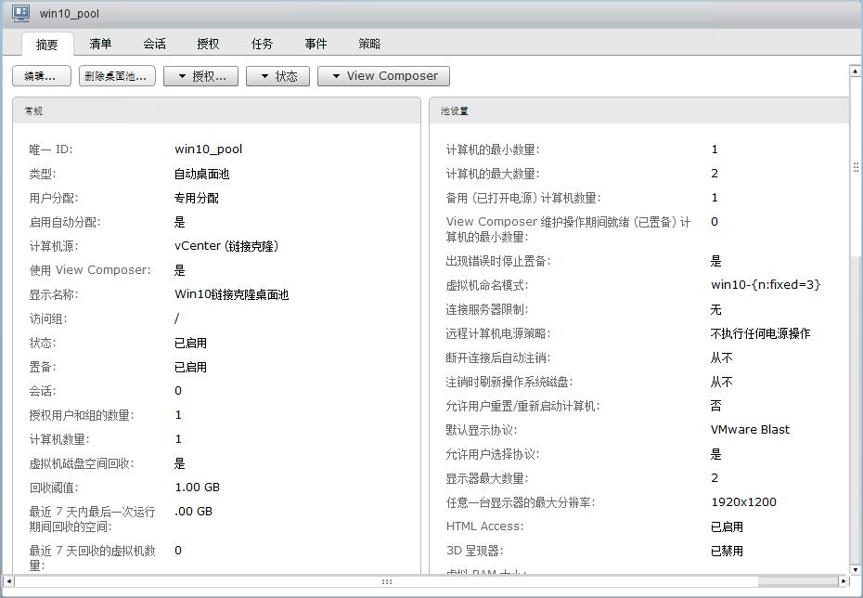Screen dimensions: 863x598
Task: Click the scrollbar grip dots on the right
Action: click(x=856, y=167)
